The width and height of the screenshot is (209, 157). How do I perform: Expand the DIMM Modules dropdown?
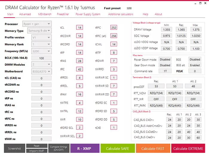[42, 64]
